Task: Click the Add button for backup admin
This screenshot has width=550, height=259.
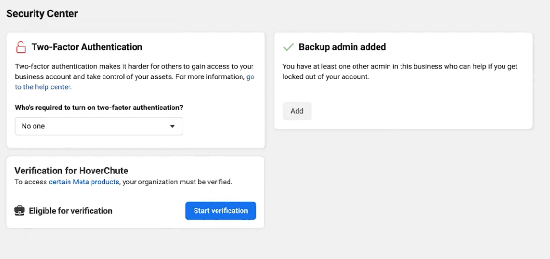Action: (297, 111)
